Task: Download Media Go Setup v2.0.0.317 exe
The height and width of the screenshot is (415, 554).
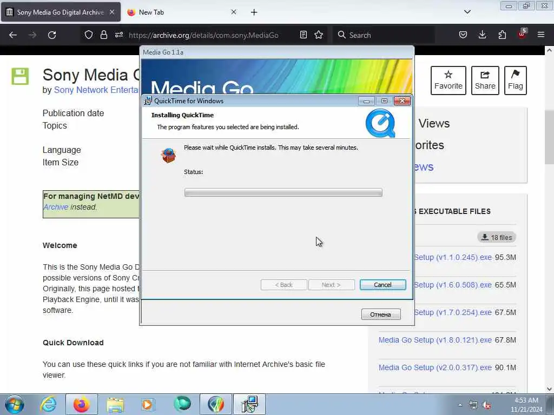Action: [x=435, y=367]
